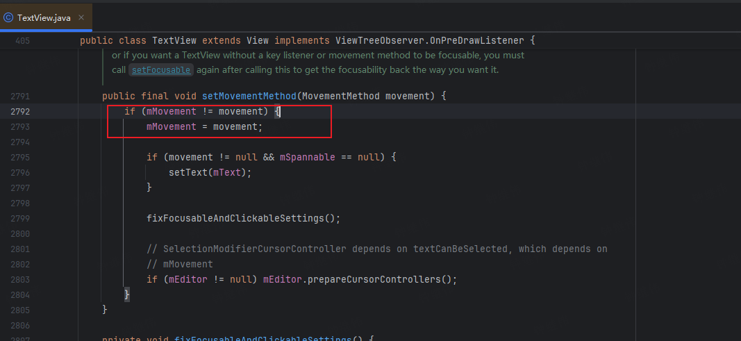Click the View superclass name after extends
This screenshot has height=341, width=741.
[x=258, y=40]
